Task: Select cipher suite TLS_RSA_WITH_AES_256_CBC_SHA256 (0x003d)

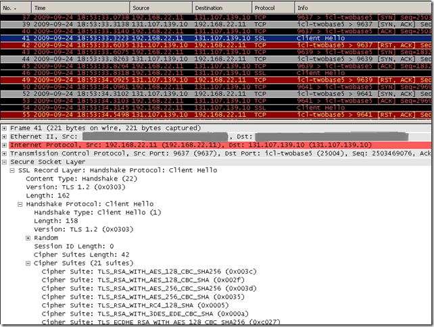Action: point(149,288)
